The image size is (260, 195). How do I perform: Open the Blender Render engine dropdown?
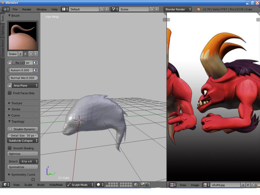coord(178,9)
